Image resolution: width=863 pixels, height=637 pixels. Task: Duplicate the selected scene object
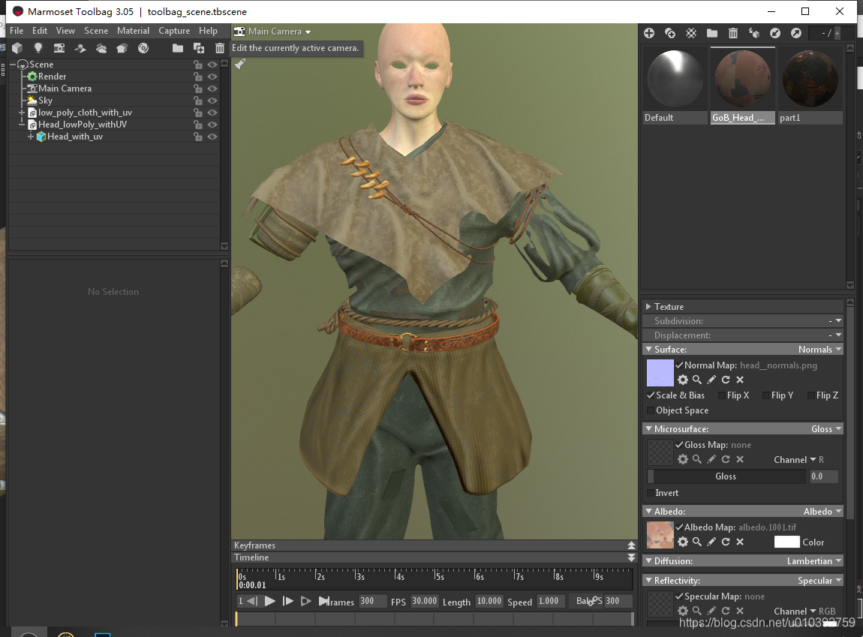click(199, 49)
